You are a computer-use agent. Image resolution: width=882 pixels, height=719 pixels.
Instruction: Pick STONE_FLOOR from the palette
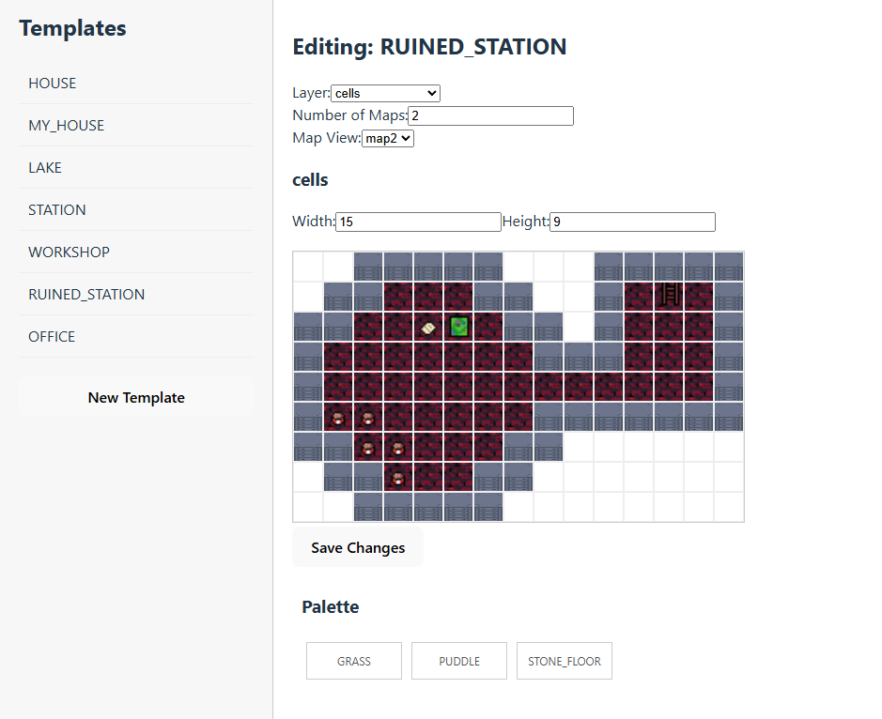(565, 661)
